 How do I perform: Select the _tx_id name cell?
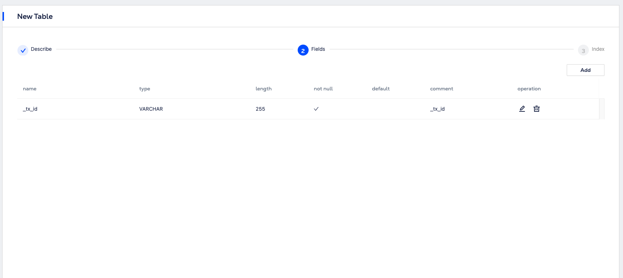click(x=30, y=109)
